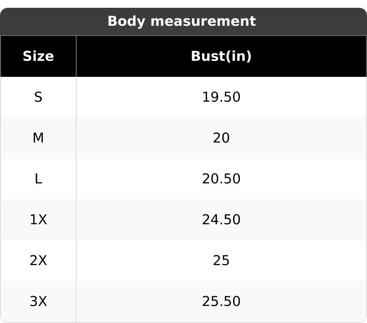This screenshot has height=323, width=367.
Task: Click the 24.50 bust value
Action: tap(221, 220)
